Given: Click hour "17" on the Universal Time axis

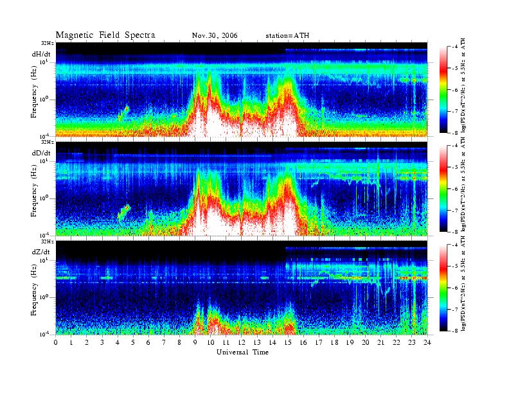Looking at the screenshot, I should click(319, 342).
